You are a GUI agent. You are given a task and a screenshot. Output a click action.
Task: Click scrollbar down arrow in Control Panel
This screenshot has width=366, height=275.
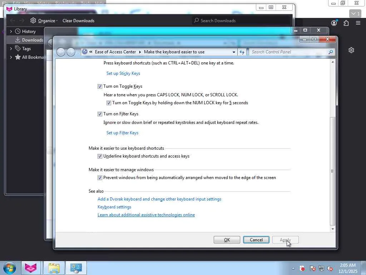333,229
